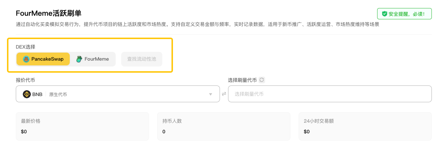The image size is (448, 149).
Task: Click the 24小时交易额 stat card
Action: tap(365, 126)
